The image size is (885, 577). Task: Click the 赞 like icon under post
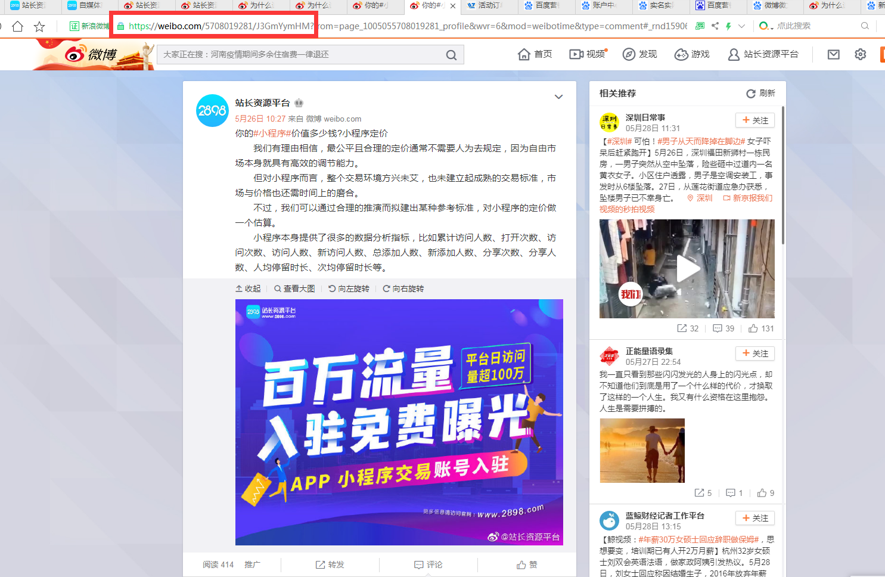pos(527,564)
